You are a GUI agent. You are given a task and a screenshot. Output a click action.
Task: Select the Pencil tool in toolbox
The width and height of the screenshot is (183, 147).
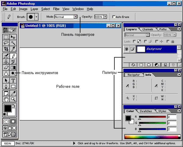tap(13, 56)
